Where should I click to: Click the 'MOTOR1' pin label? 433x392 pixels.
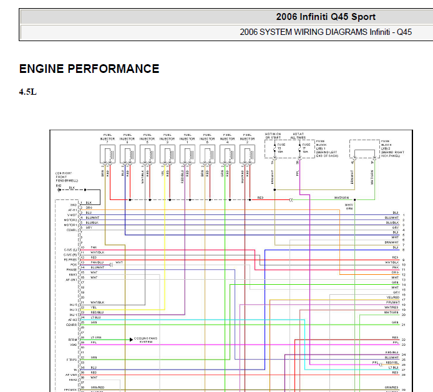coord(71,225)
